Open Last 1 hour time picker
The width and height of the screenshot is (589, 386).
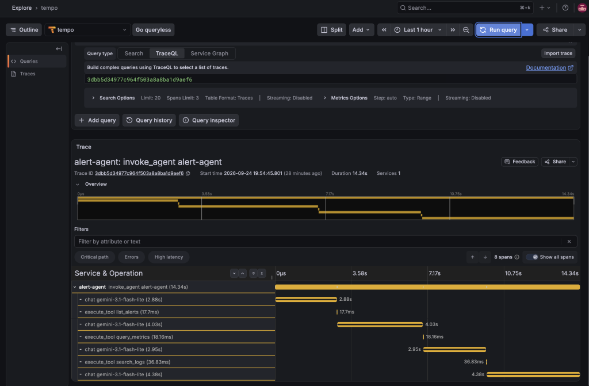tap(418, 30)
